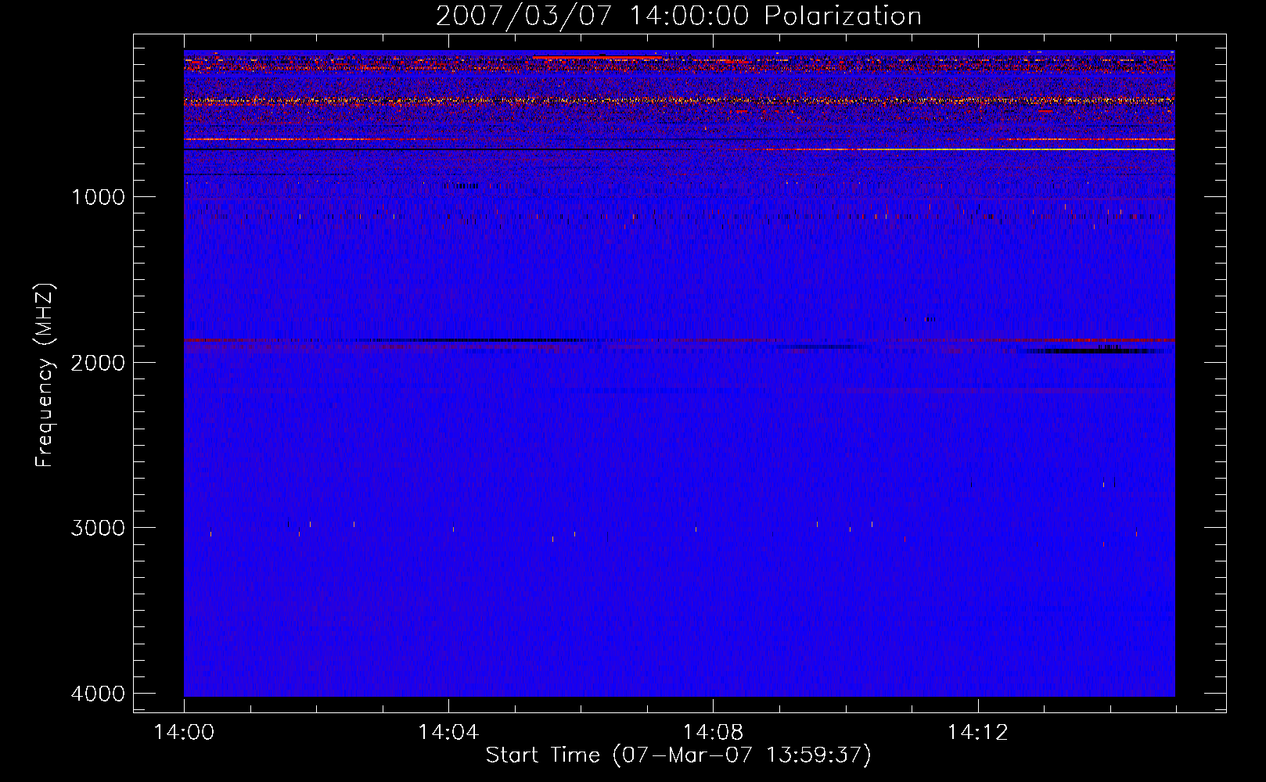Image resolution: width=1266 pixels, height=782 pixels.
Task: Click the 14:08 time tick label
Action: point(713,732)
